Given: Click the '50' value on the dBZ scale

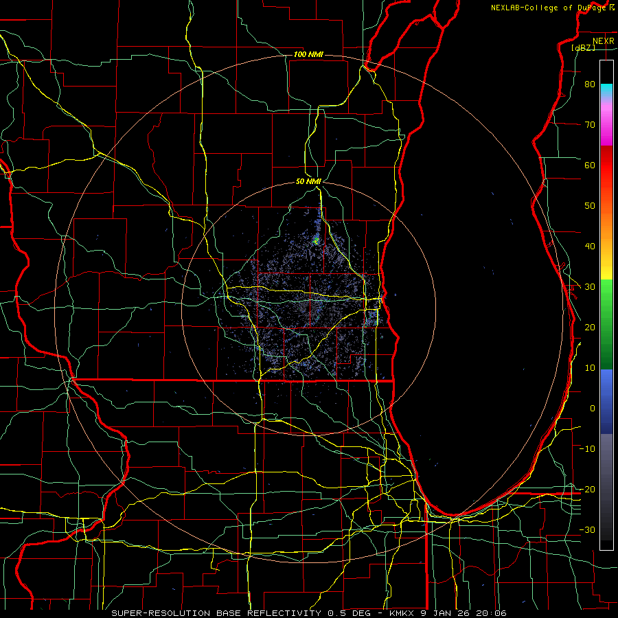Looking at the screenshot, I should point(590,206).
